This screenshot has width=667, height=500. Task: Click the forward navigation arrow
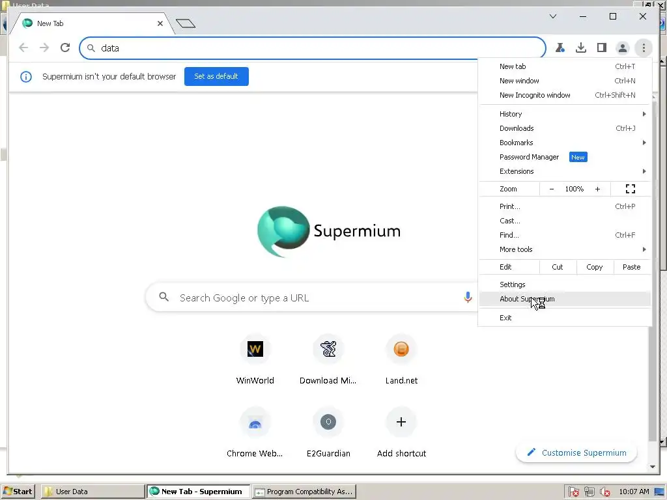point(44,48)
